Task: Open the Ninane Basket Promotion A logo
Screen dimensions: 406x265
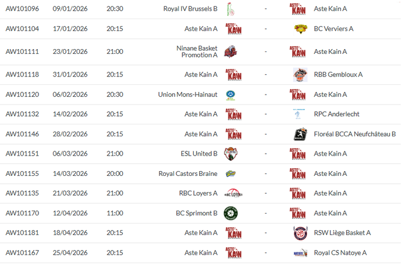Action: click(230, 52)
